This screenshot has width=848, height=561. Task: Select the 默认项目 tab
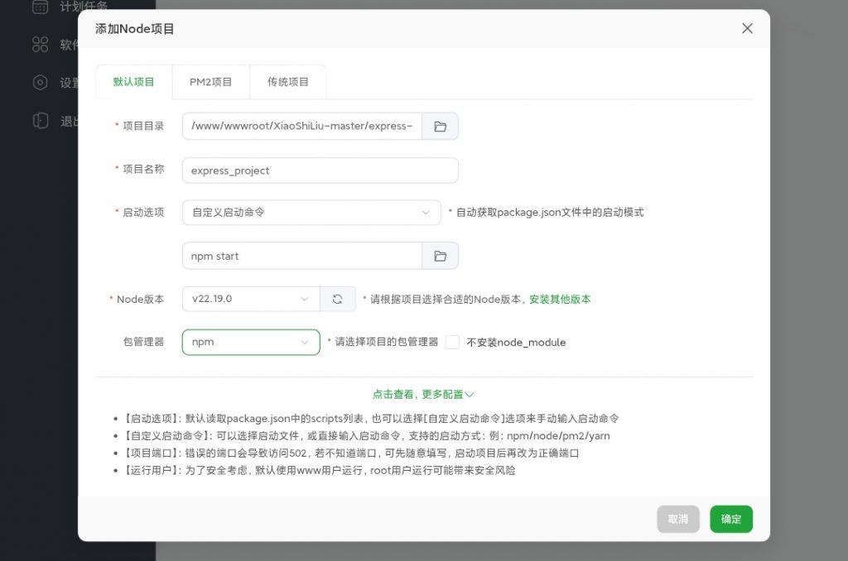(135, 81)
